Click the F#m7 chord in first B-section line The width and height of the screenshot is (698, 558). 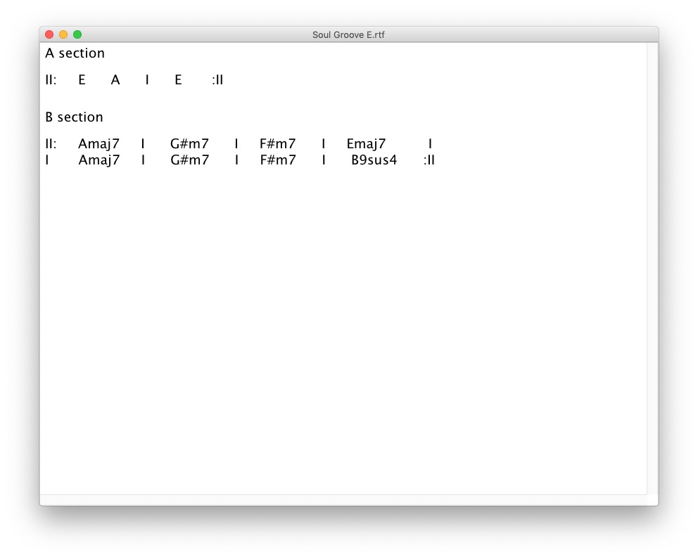(277, 145)
